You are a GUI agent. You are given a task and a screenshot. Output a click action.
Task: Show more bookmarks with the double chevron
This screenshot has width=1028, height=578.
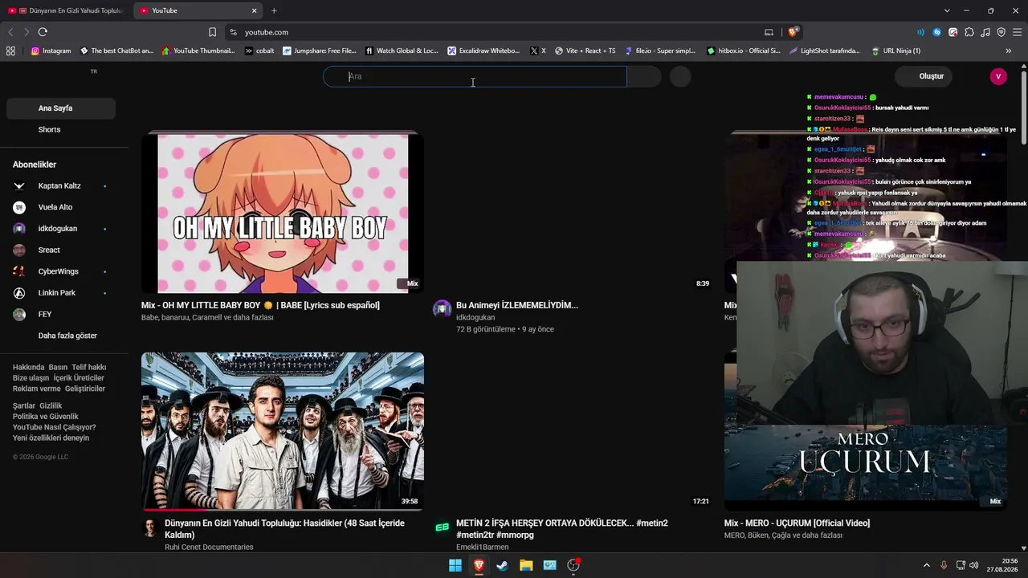point(1008,51)
